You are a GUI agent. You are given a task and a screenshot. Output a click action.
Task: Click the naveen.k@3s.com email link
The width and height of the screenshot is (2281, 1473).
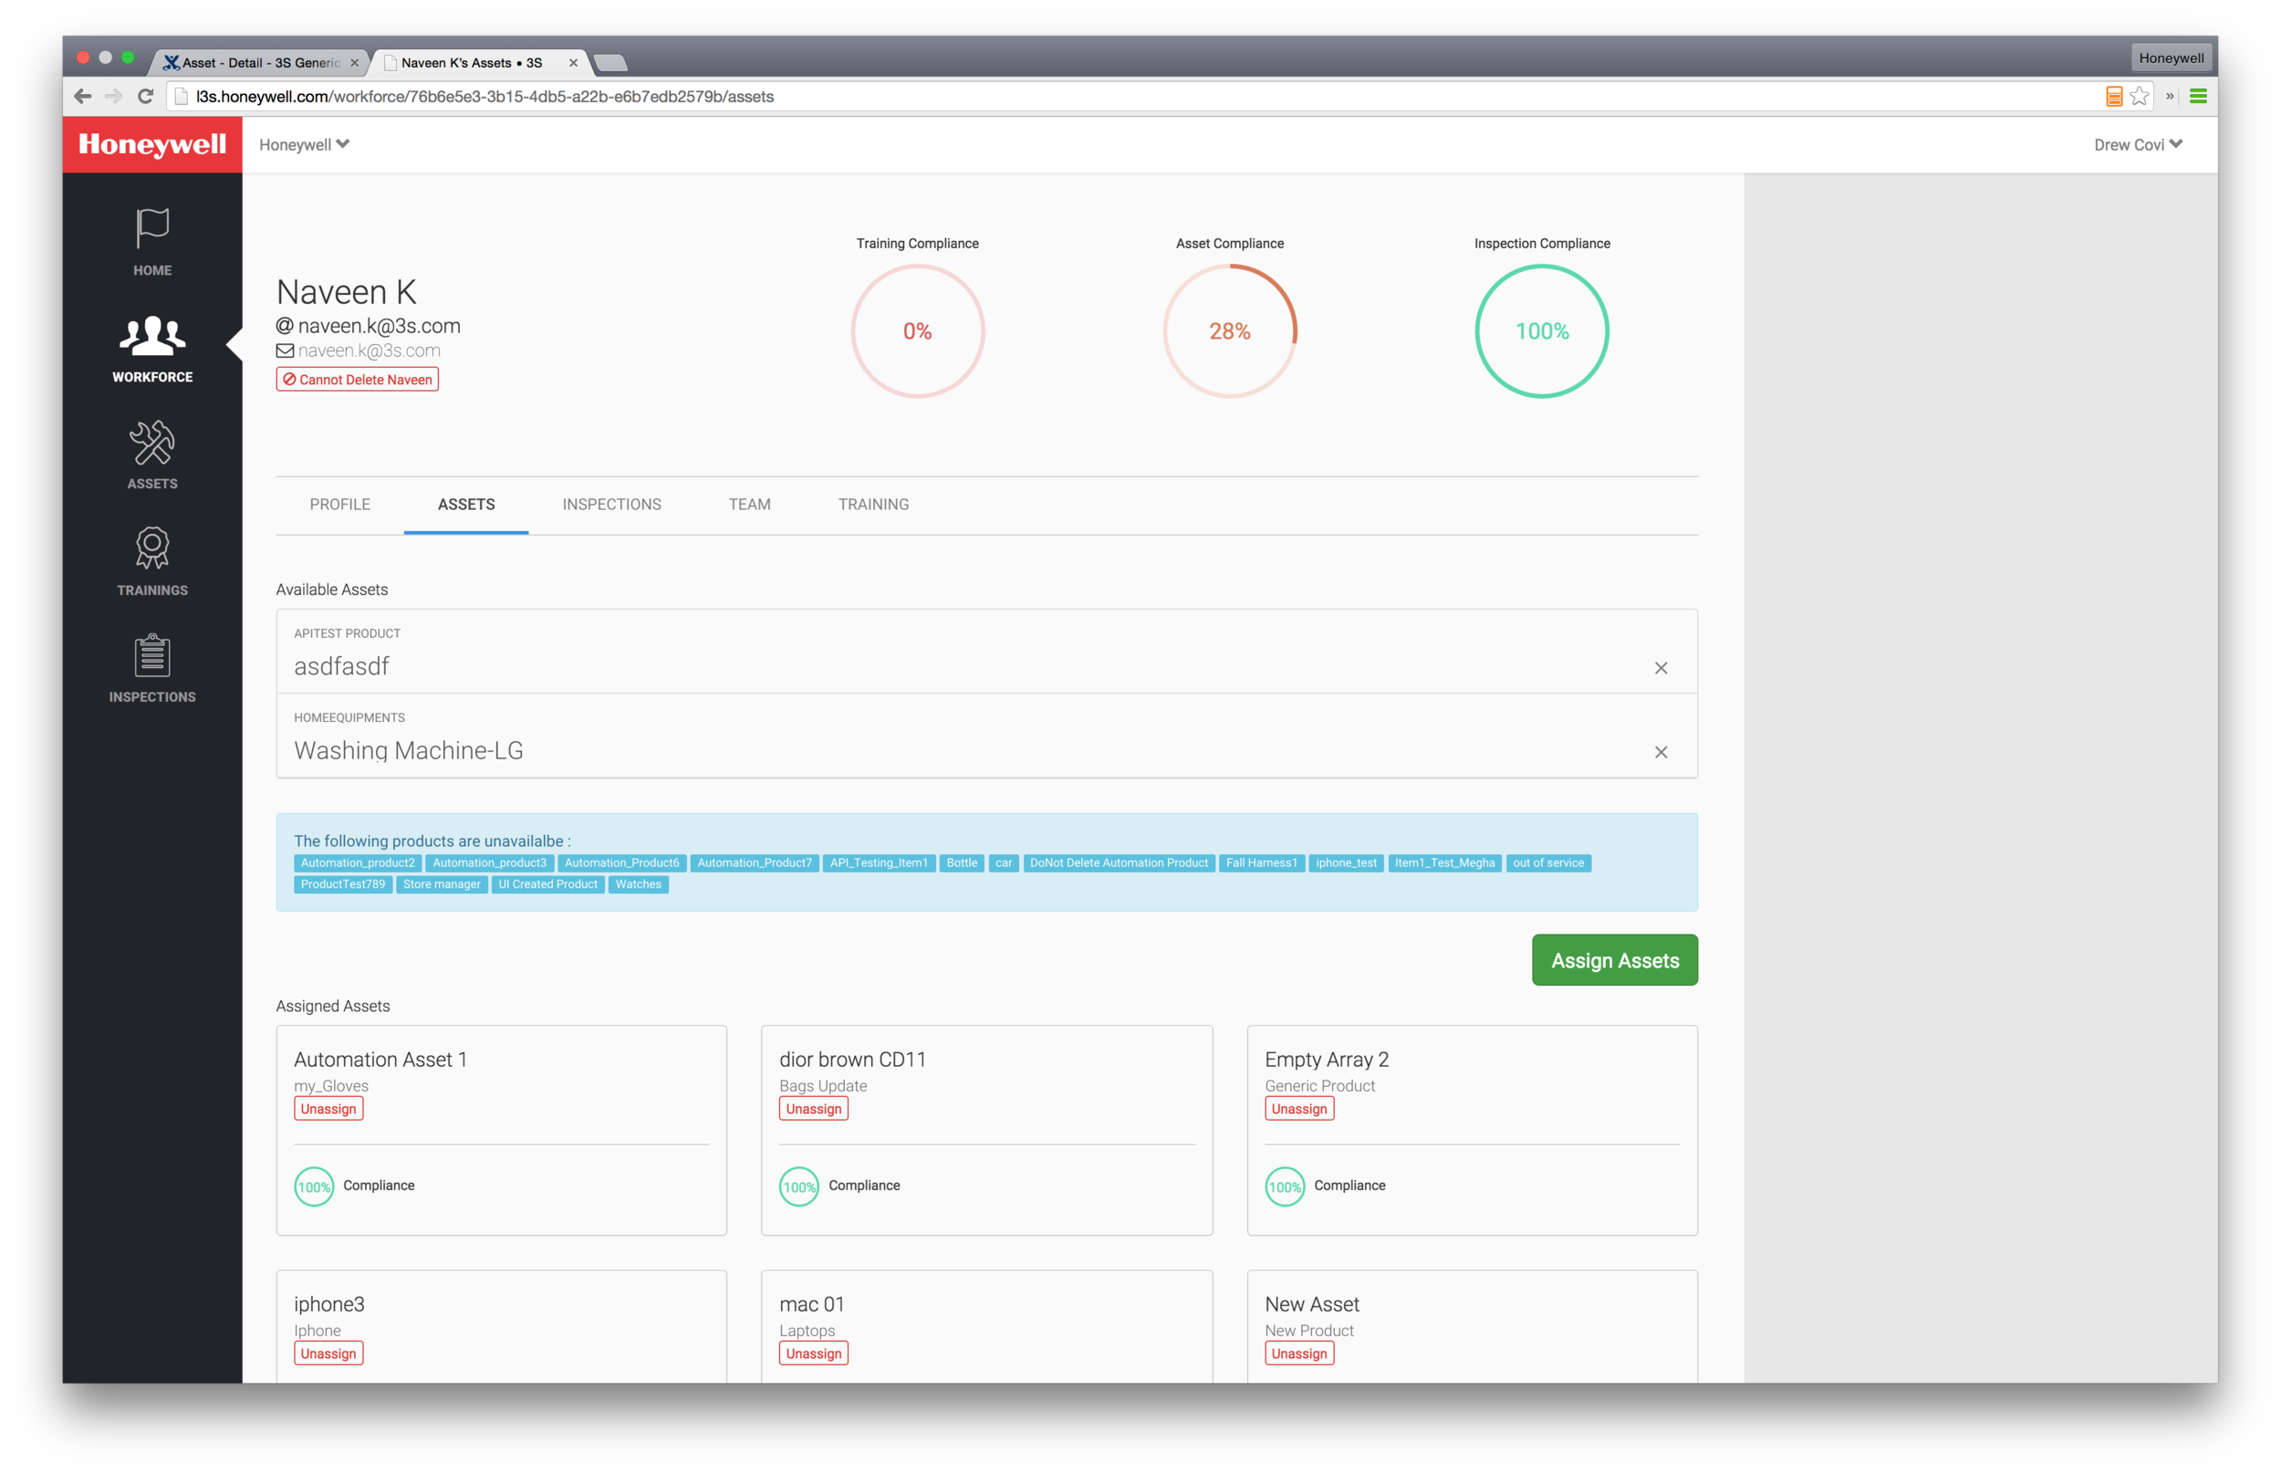coord(369,350)
